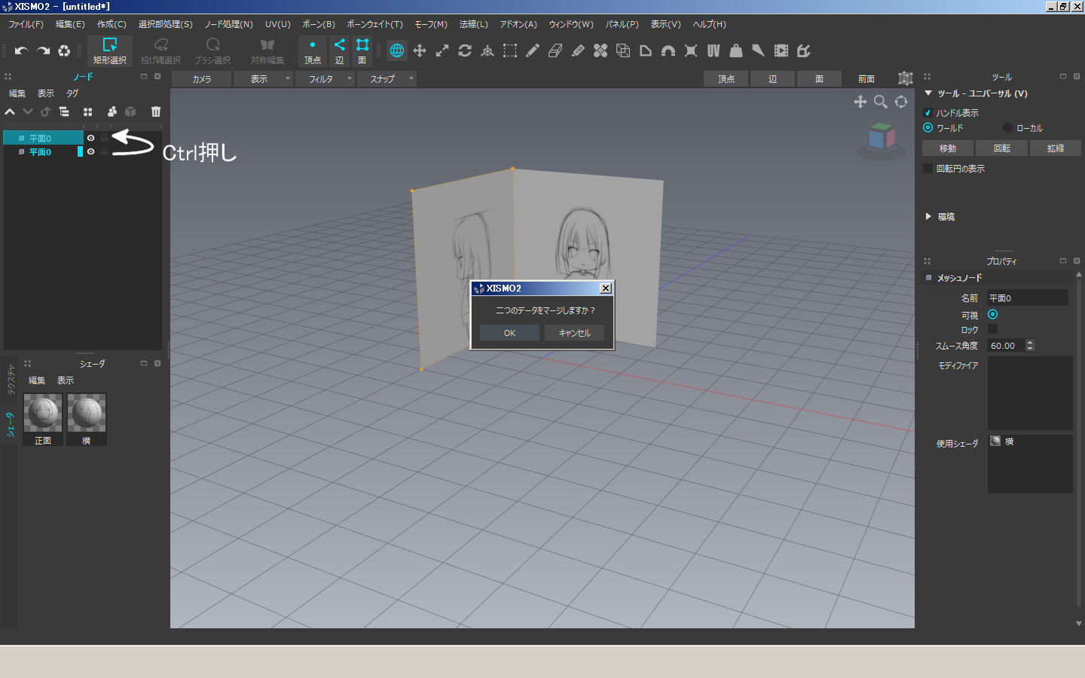The width and height of the screenshot is (1085, 678).
Task: Click the recycle icon next to redo
Action: pyautogui.click(x=64, y=50)
